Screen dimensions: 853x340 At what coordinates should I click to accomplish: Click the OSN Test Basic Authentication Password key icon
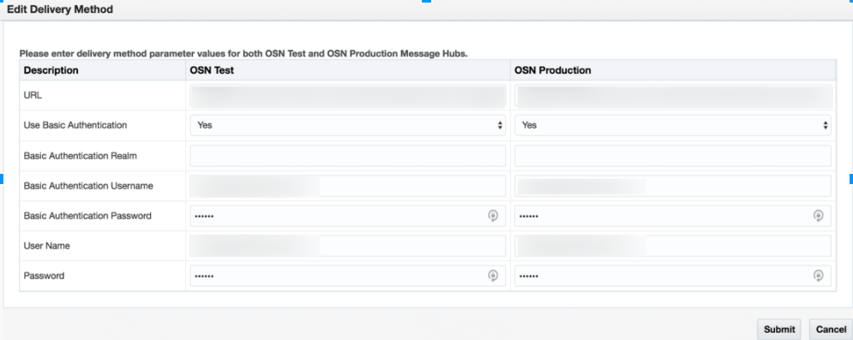(x=493, y=216)
